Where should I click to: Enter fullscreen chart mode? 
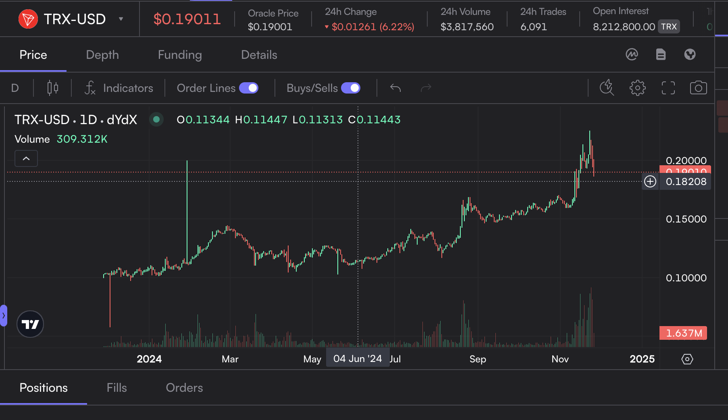click(x=668, y=88)
